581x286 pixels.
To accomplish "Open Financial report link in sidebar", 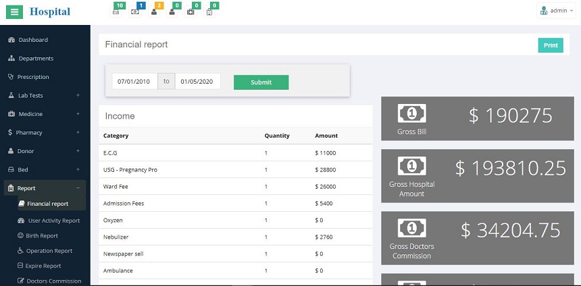I will pyautogui.click(x=48, y=204).
